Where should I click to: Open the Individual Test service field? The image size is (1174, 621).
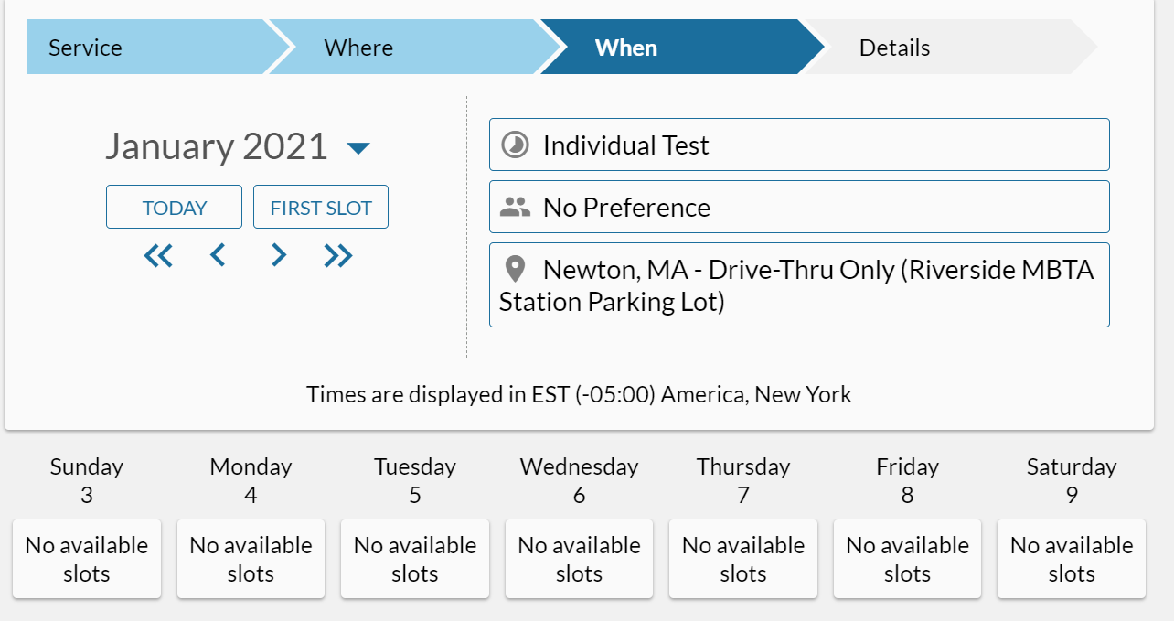click(799, 145)
